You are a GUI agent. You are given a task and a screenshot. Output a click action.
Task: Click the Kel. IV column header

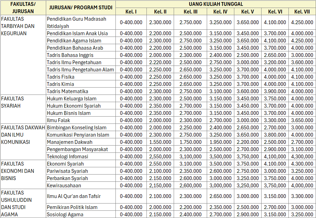[220, 11]
